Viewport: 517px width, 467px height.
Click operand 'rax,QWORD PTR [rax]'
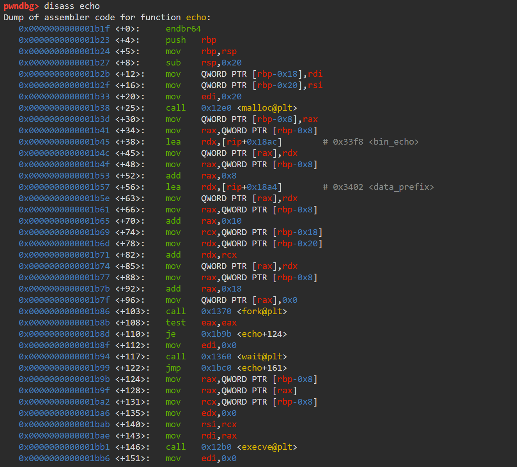point(250,391)
